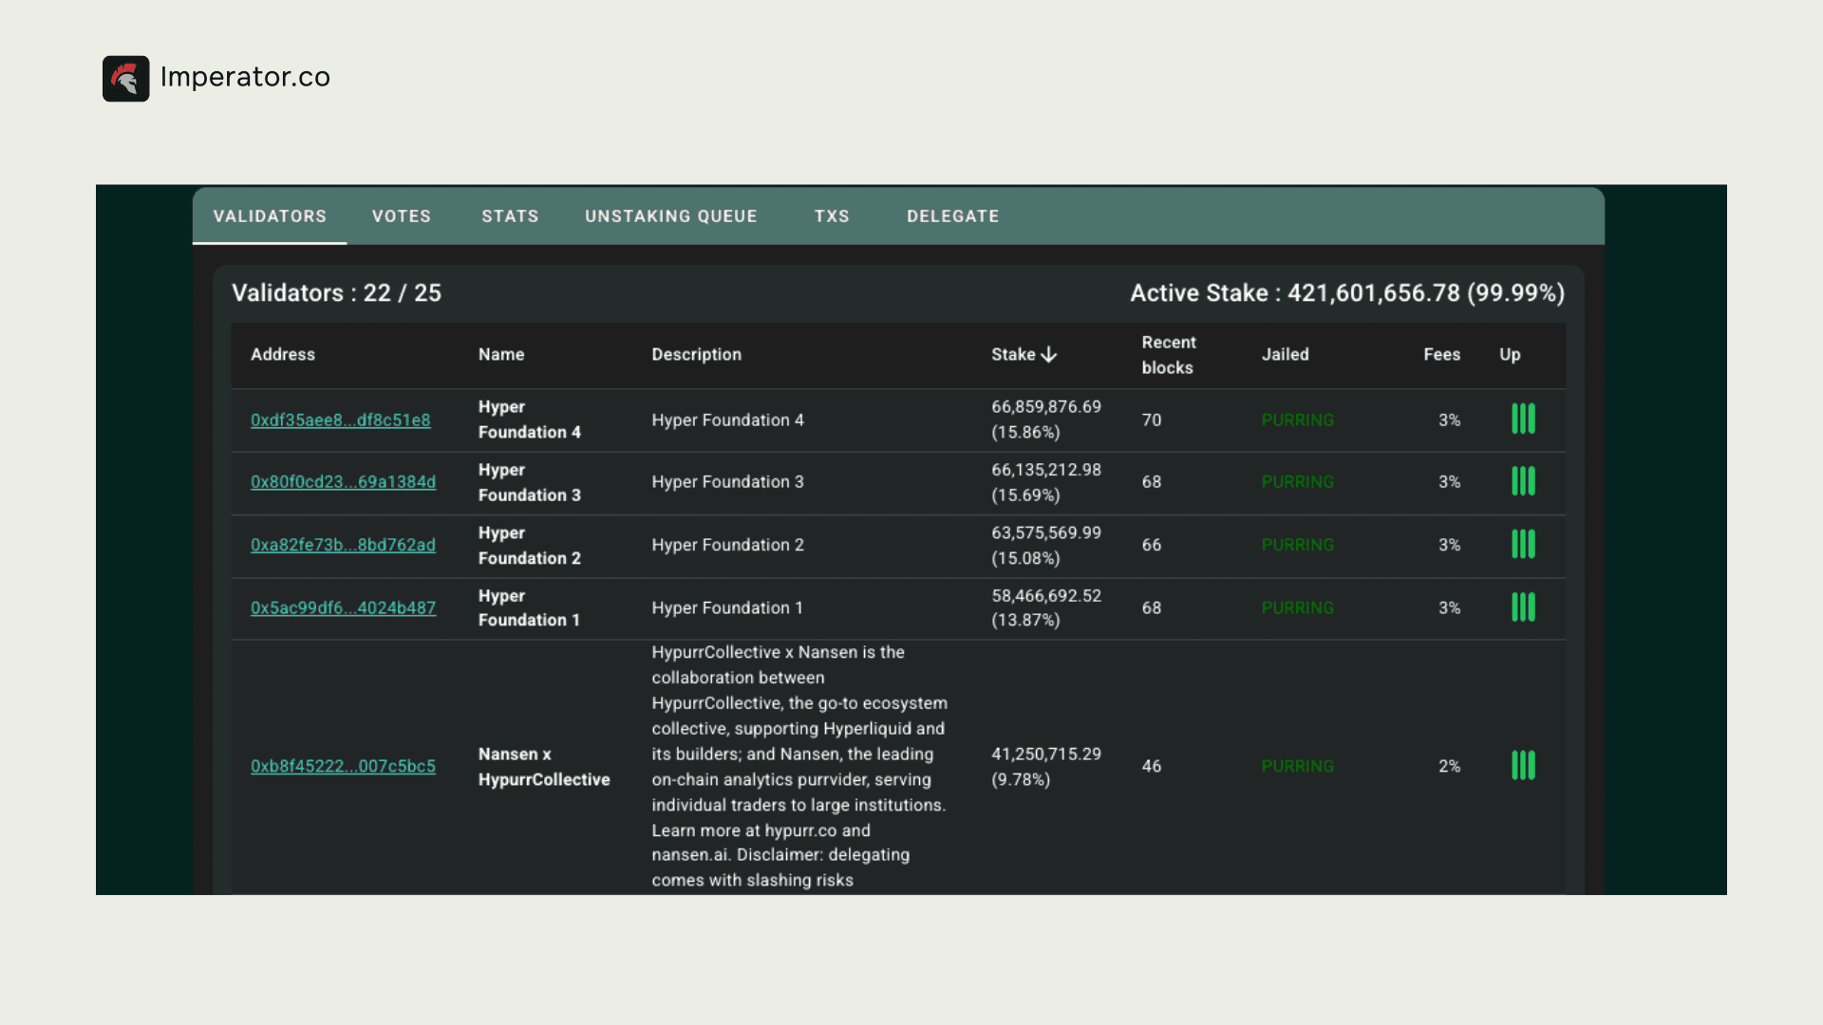Click the 2% fee for Nansen x HypurrCollective

1449,766
